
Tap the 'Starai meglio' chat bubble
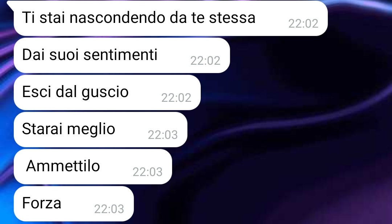[x=101, y=129]
